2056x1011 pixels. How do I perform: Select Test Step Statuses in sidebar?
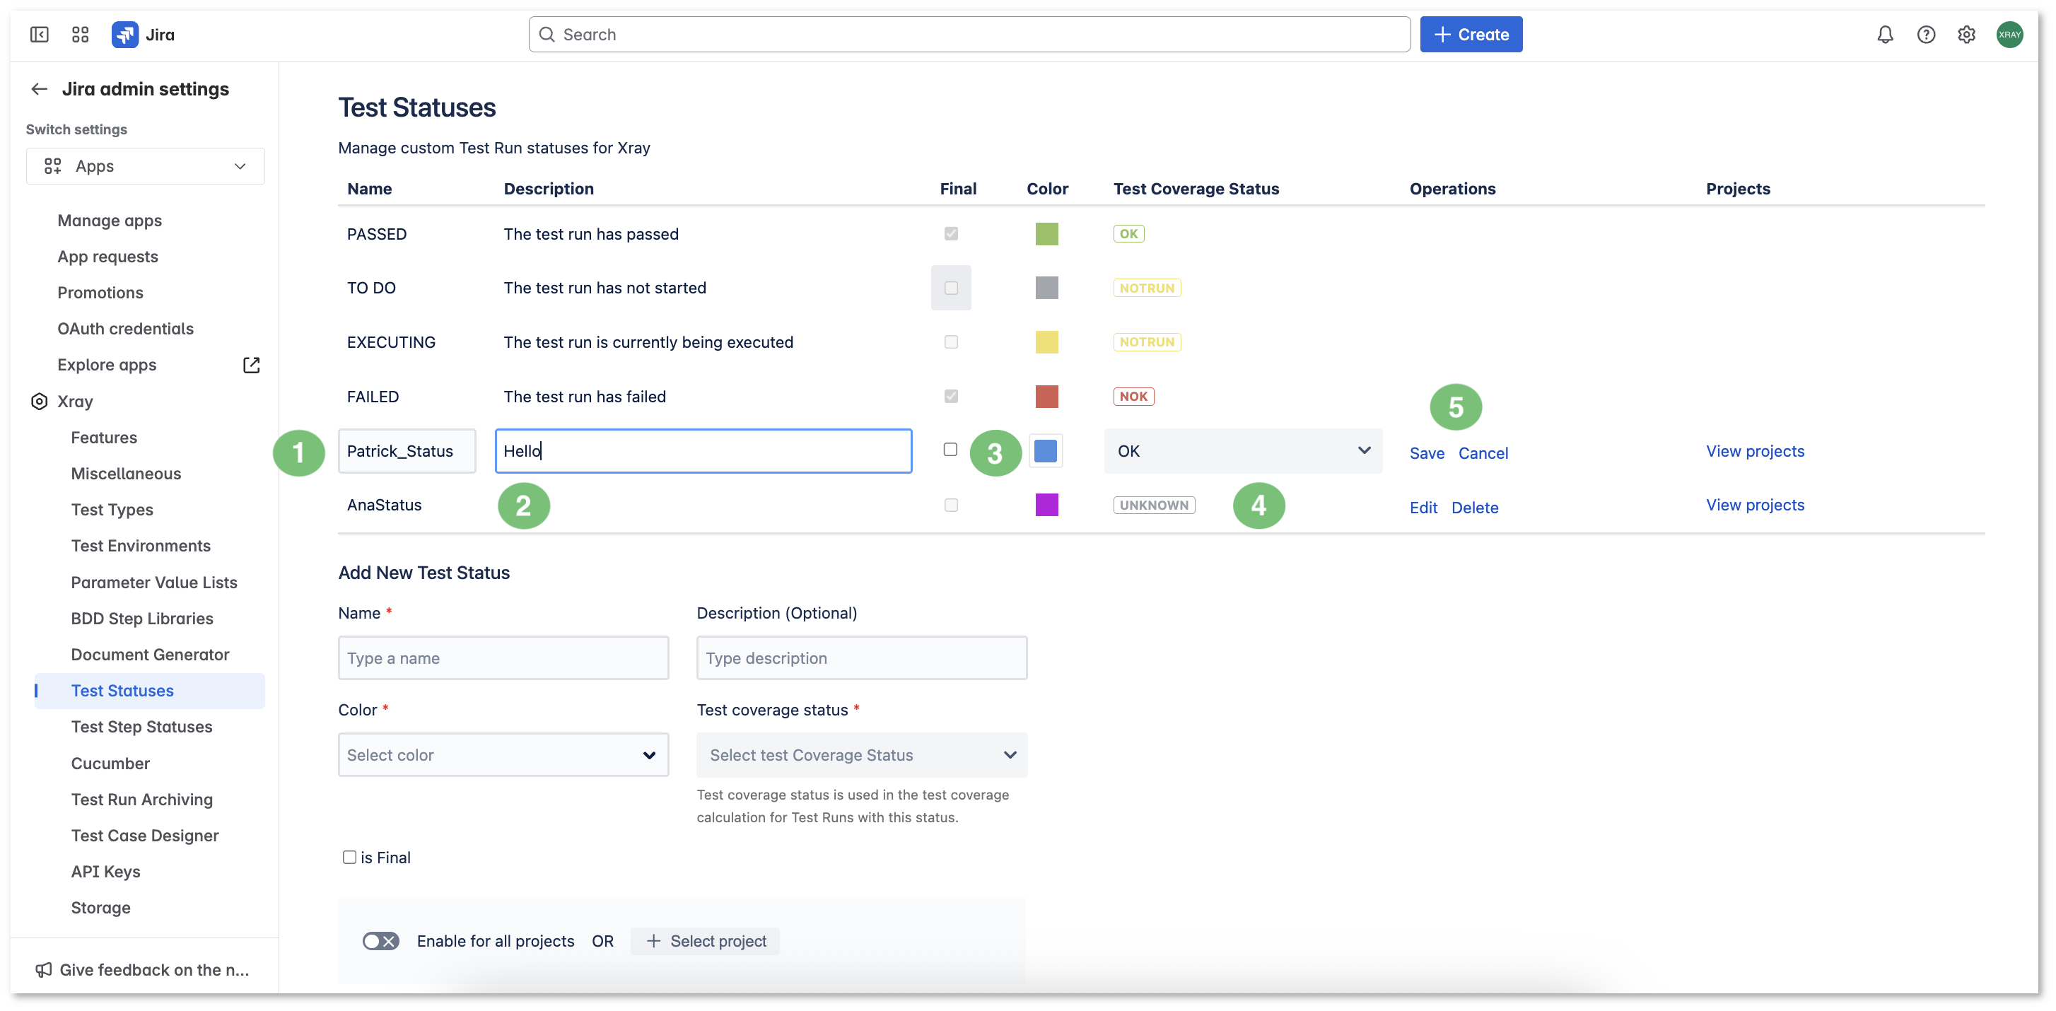click(x=141, y=727)
